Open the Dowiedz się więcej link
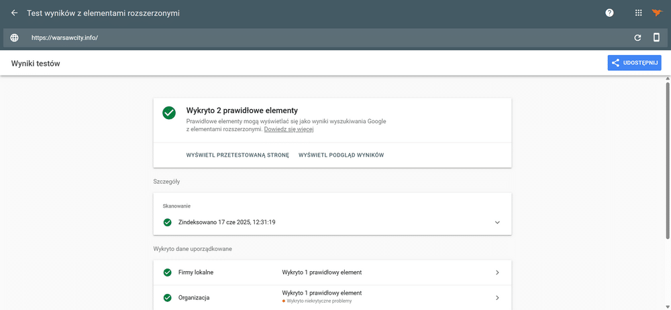The image size is (671, 310). [x=289, y=129]
